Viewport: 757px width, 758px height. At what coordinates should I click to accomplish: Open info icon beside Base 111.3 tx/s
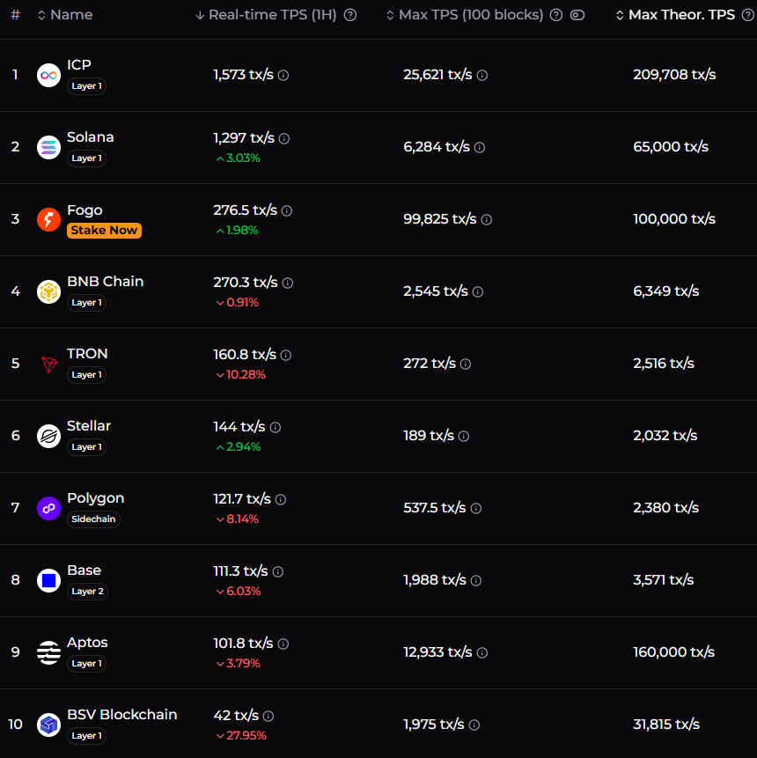coord(278,572)
